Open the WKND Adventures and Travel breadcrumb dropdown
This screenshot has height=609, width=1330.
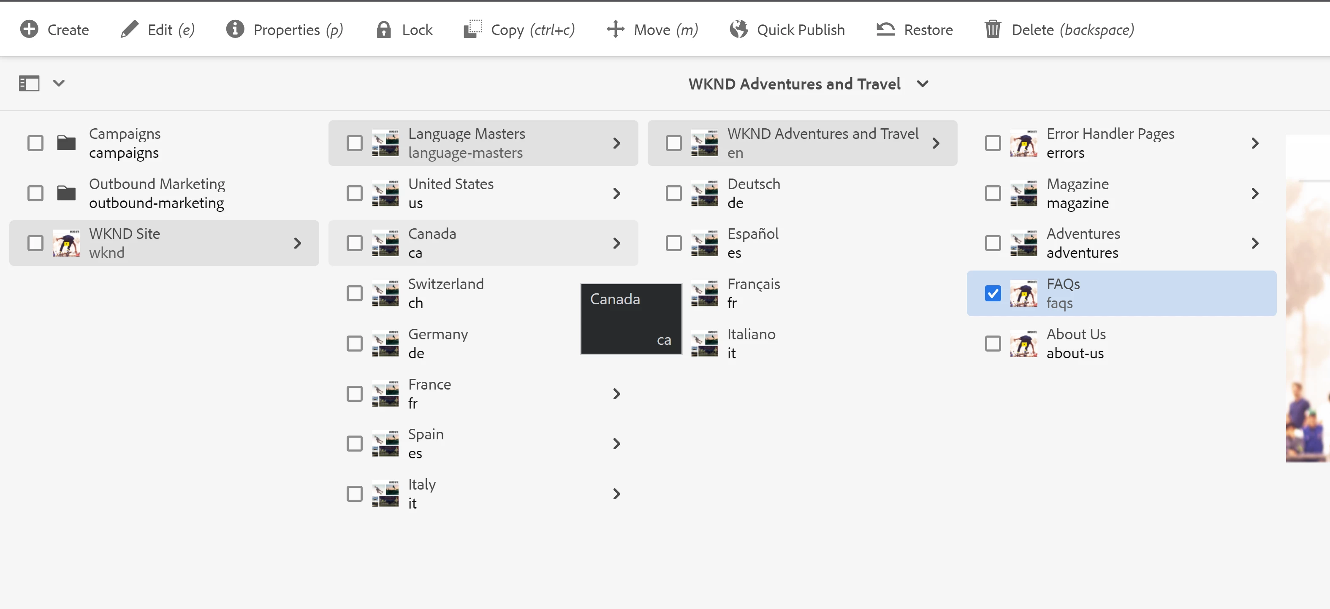(922, 84)
